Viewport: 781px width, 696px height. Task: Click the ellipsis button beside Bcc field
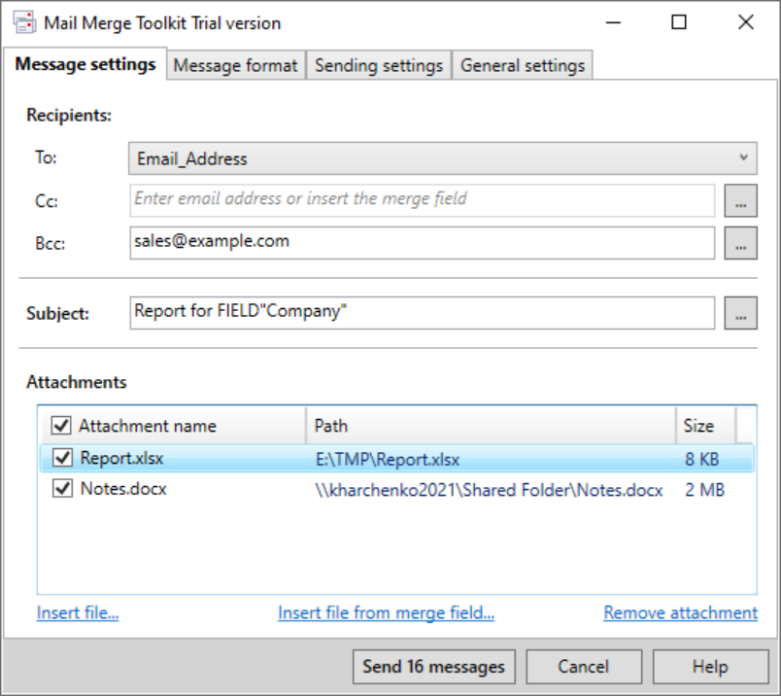[x=740, y=243]
